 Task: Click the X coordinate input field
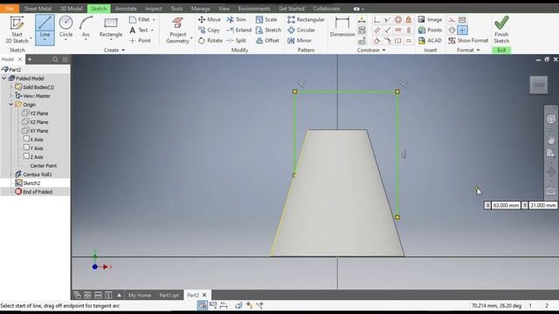pos(506,206)
